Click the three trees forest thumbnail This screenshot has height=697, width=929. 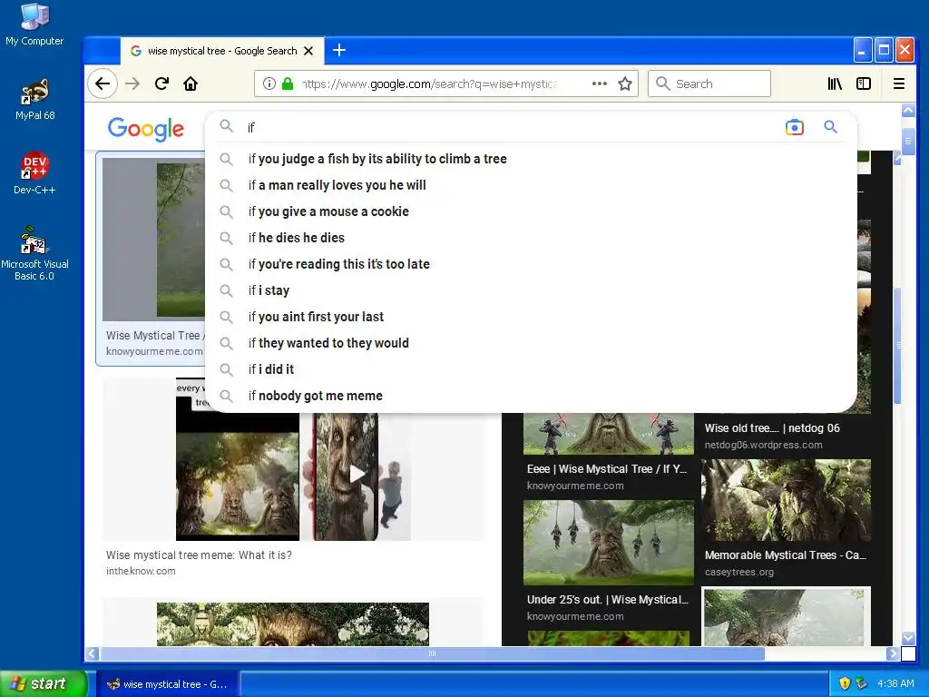point(238,486)
